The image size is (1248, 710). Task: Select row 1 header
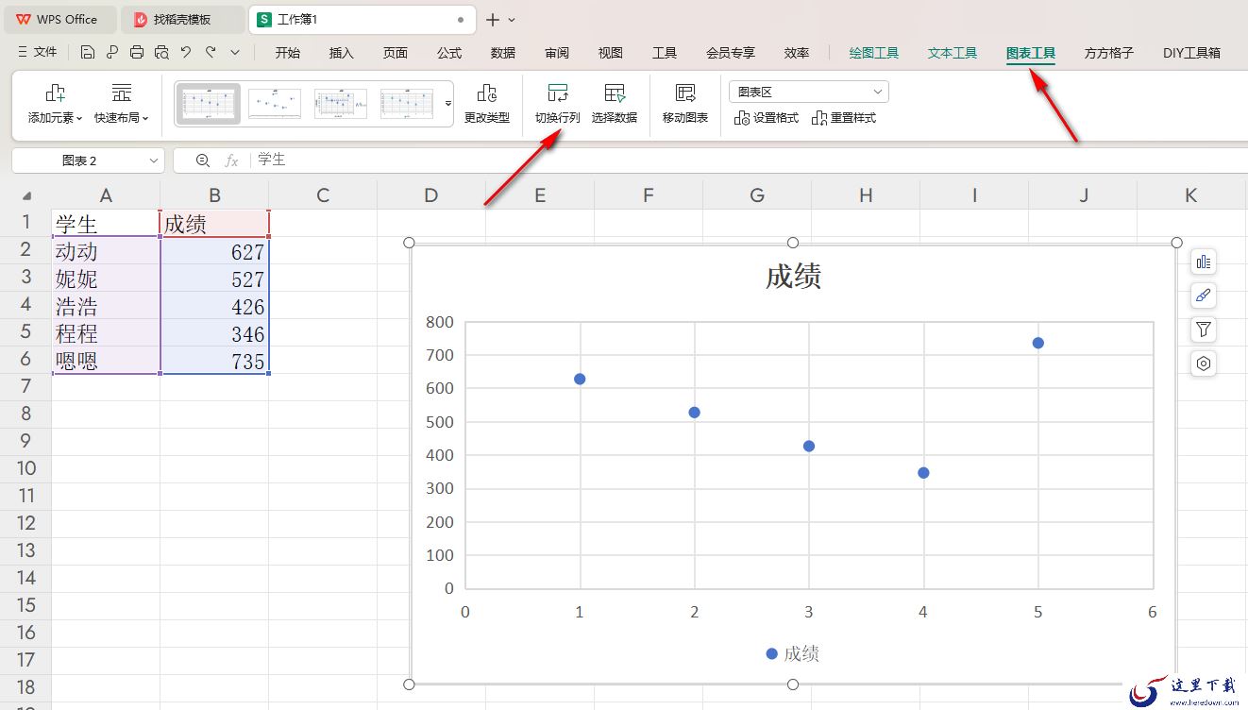25,223
